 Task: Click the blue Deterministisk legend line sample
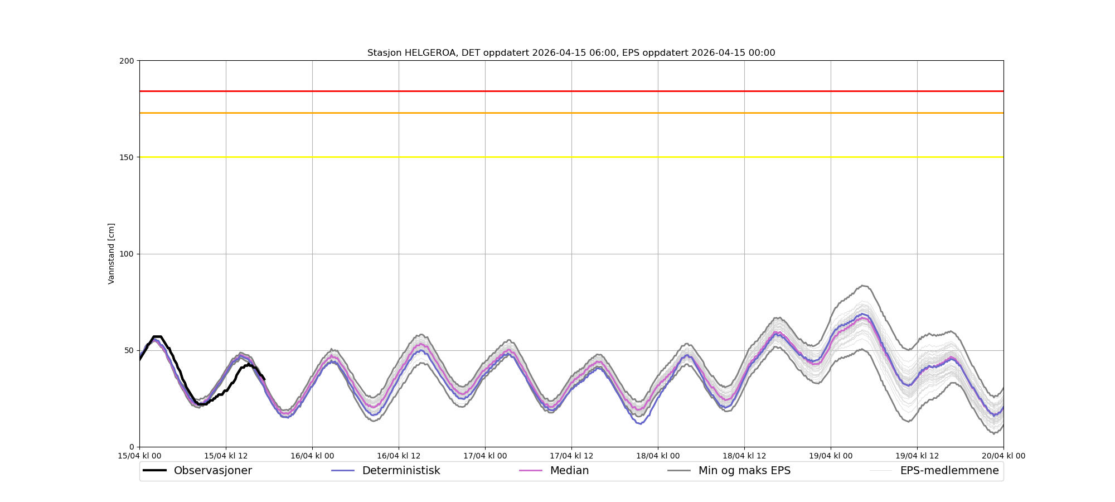[x=343, y=471]
